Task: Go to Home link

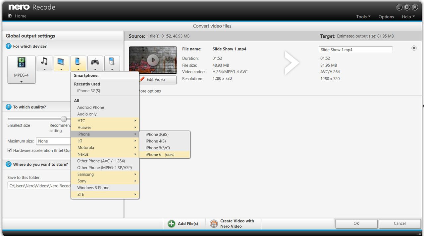Action: click(20, 16)
